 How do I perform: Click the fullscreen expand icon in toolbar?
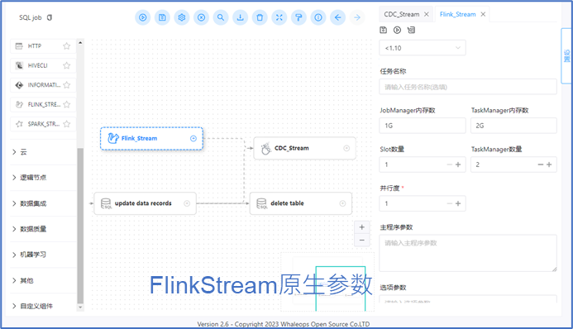[x=279, y=17]
